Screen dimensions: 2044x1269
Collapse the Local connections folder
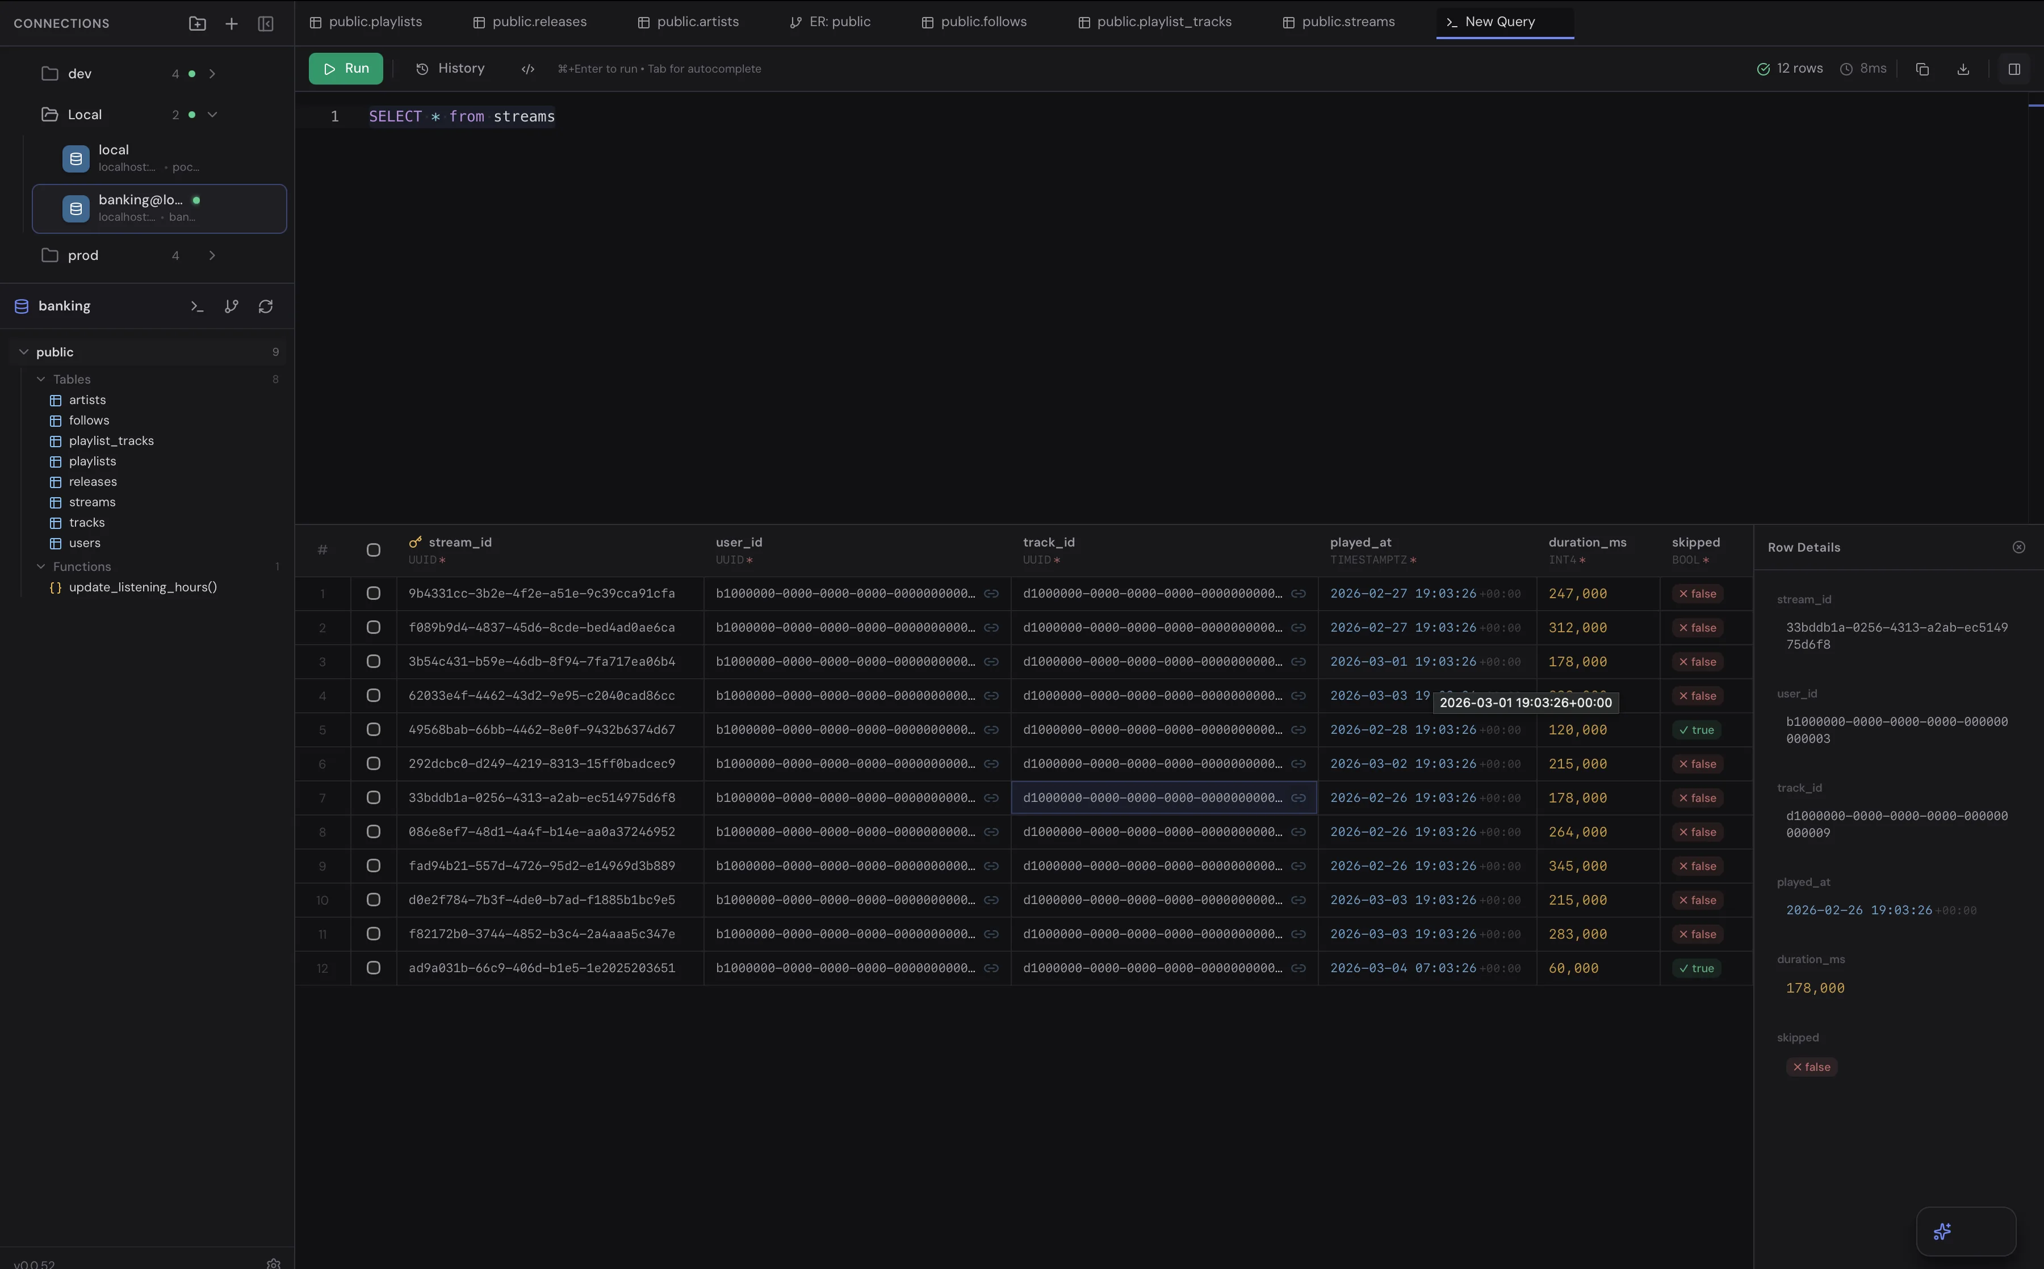[212, 114]
